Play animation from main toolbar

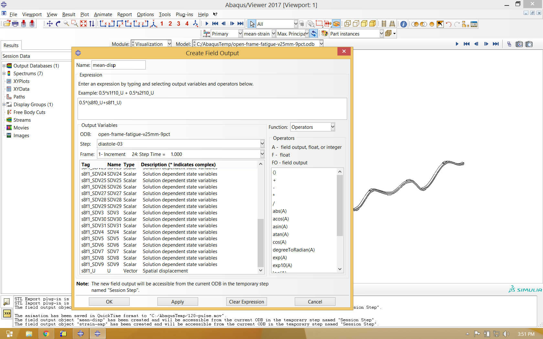[207, 24]
